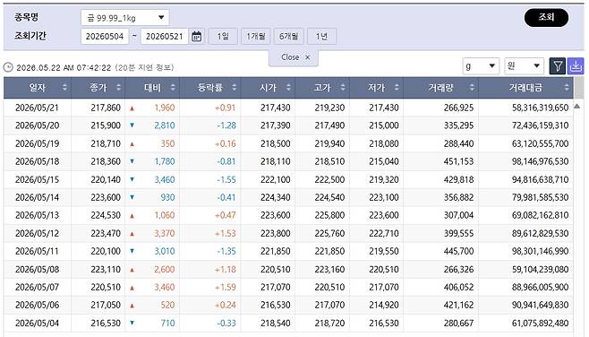Open the 금 99.99_1kg item dropdown
The image size is (589, 337).
[x=124, y=18]
